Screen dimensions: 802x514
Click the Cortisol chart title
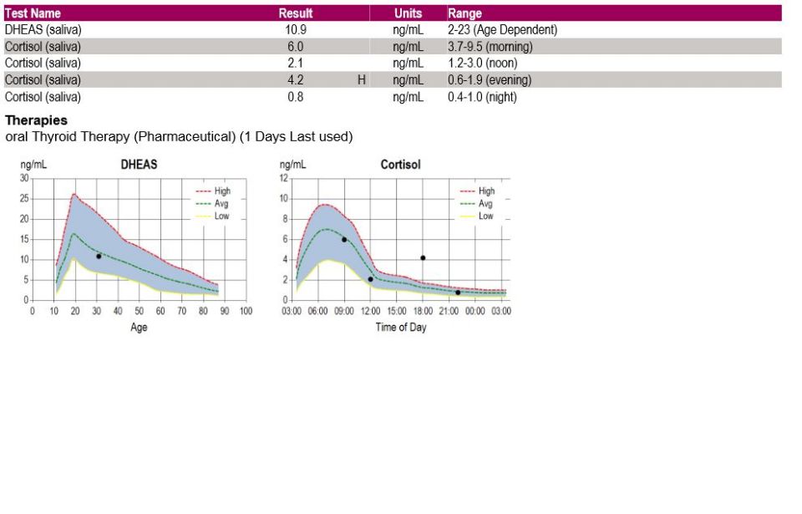pos(400,165)
